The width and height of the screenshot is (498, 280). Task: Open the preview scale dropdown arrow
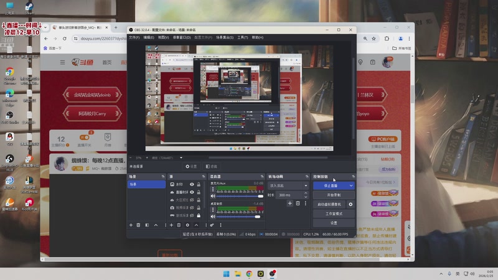181,157
